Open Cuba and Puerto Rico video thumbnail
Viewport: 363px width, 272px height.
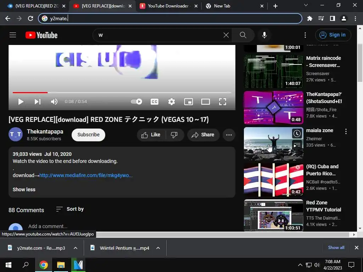[273, 180]
